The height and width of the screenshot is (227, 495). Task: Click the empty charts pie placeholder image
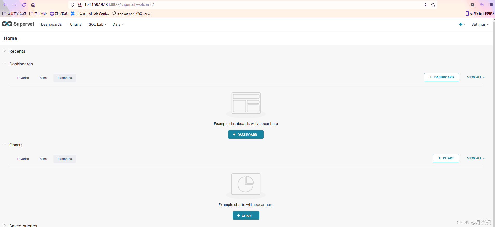coord(246,186)
